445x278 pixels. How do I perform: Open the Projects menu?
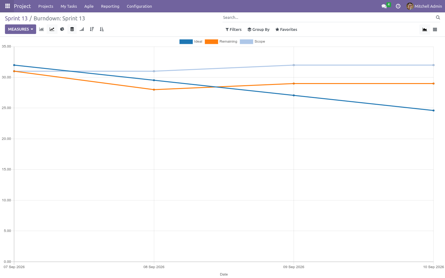[46, 6]
